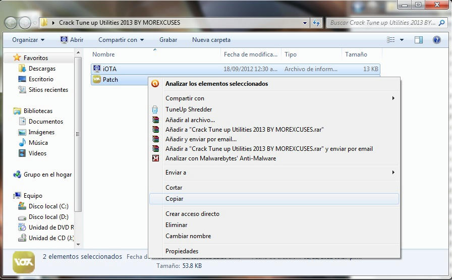Click the Imágenes library icon
Image resolution: width=452 pixels, height=280 pixels.
pyautogui.click(x=22, y=132)
